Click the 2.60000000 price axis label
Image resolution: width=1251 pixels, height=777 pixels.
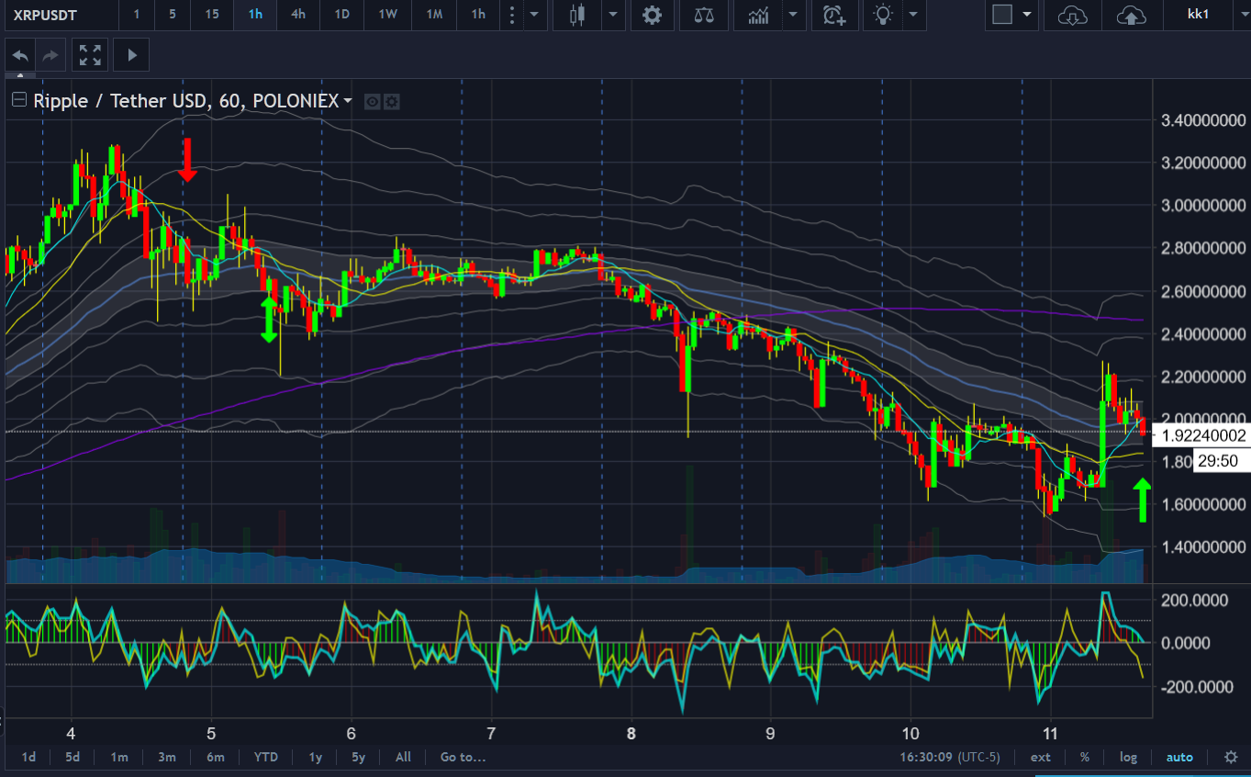[x=1202, y=291]
